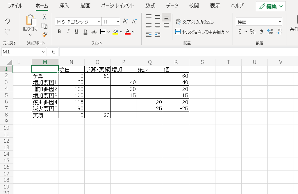The width and height of the screenshot is (298, 194).
Task: Apply the yellow fill color swatch
Action: tap(115, 32)
